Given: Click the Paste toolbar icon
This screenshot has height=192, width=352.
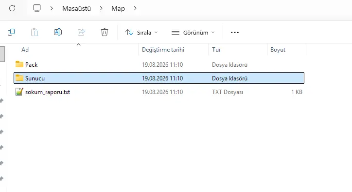Looking at the screenshot, I should pyautogui.click(x=35, y=32).
